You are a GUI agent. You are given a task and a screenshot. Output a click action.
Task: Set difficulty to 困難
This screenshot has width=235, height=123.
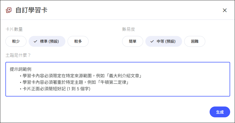(x=194, y=41)
